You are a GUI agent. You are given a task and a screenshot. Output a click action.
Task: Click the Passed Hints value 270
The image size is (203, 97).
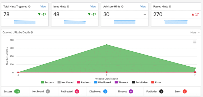click(158, 14)
